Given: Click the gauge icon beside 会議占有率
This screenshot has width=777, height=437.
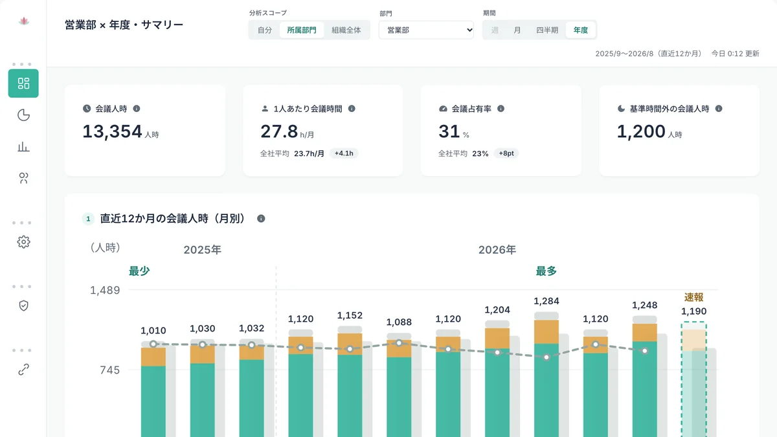Looking at the screenshot, I should [443, 109].
